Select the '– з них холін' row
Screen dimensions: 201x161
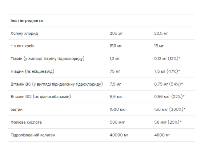point(101,46)
